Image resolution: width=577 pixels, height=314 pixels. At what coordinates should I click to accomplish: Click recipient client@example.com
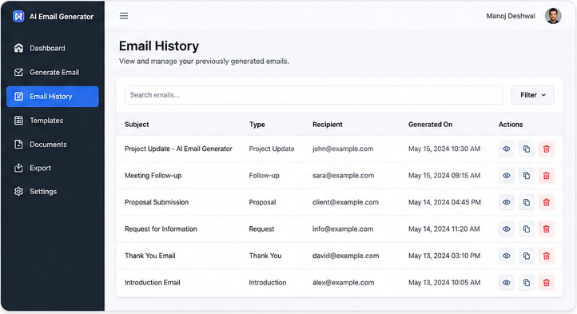(345, 202)
